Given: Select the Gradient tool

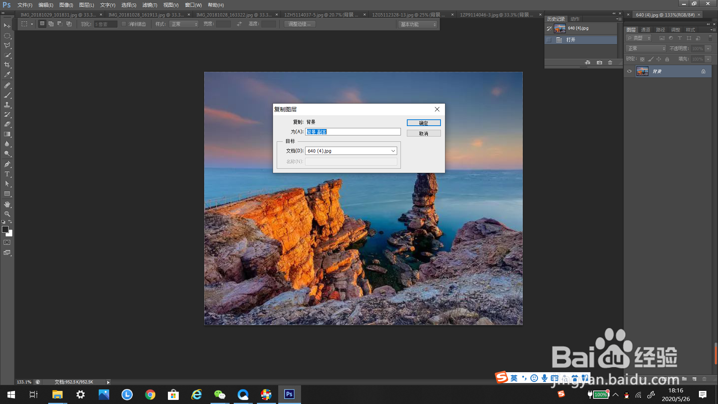Looking at the screenshot, I should click(x=7, y=134).
